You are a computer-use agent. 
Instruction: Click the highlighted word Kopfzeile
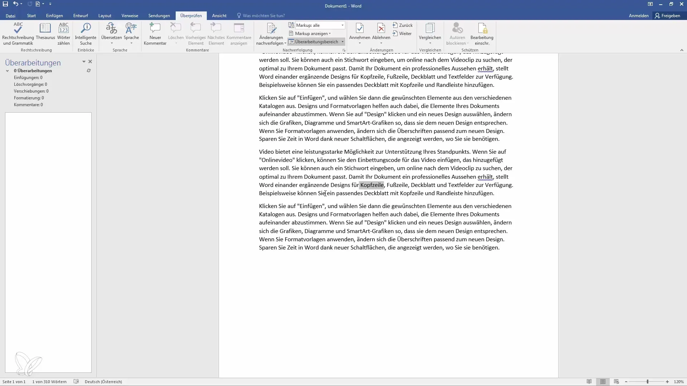(x=372, y=185)
